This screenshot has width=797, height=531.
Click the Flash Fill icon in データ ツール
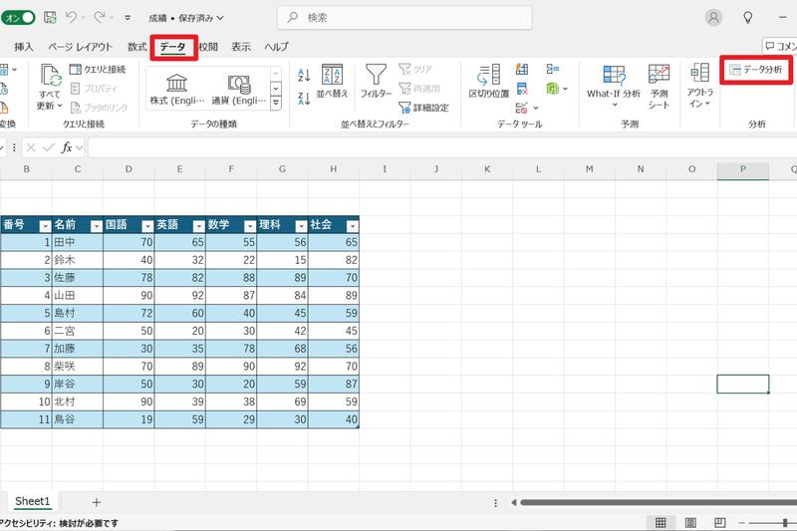[x=522, y=69]
